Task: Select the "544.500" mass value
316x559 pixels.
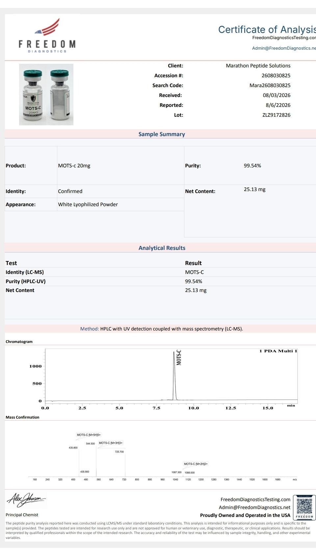Action: pos(91,444)
